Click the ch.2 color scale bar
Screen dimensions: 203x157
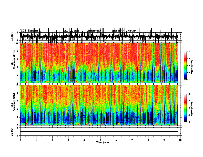[186, 108]
